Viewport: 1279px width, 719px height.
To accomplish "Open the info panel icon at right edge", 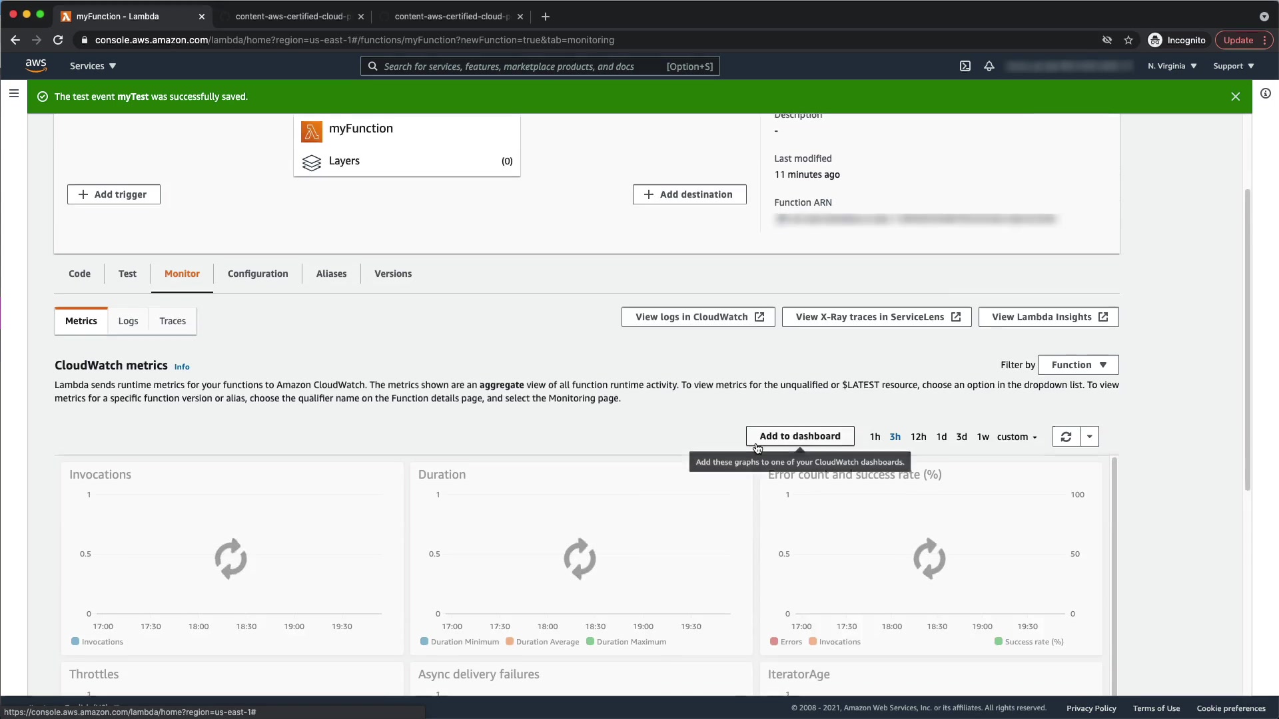I will tap(1266, 94).
